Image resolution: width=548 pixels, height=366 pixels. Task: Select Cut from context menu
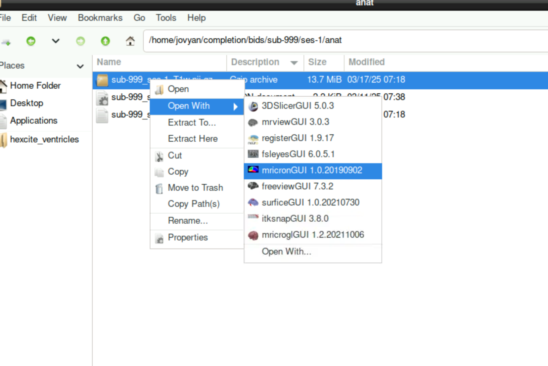click(x=197, y=156)
